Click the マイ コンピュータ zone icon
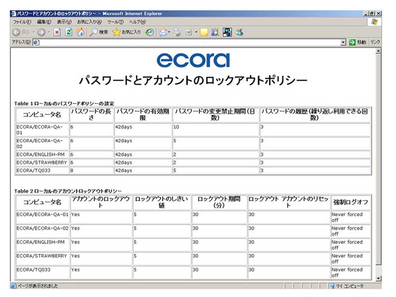Screen dimensions: 396x297 coord(332,286)
